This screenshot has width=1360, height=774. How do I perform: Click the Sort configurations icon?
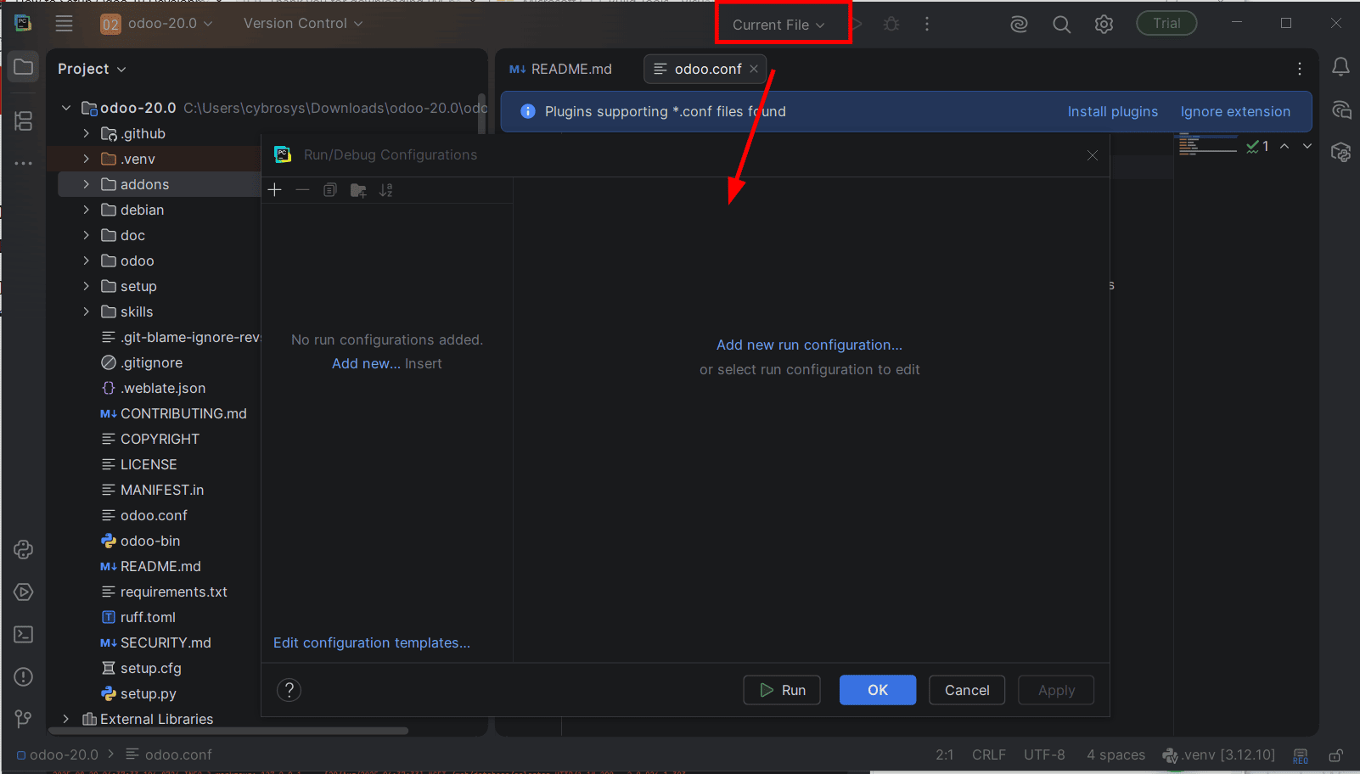pyautogui.click(x=386, y=190)
